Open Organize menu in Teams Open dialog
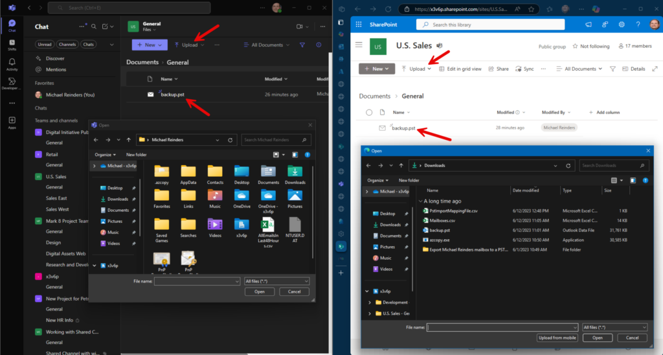The height and width of the screenshot is (355, 663). 106,155
